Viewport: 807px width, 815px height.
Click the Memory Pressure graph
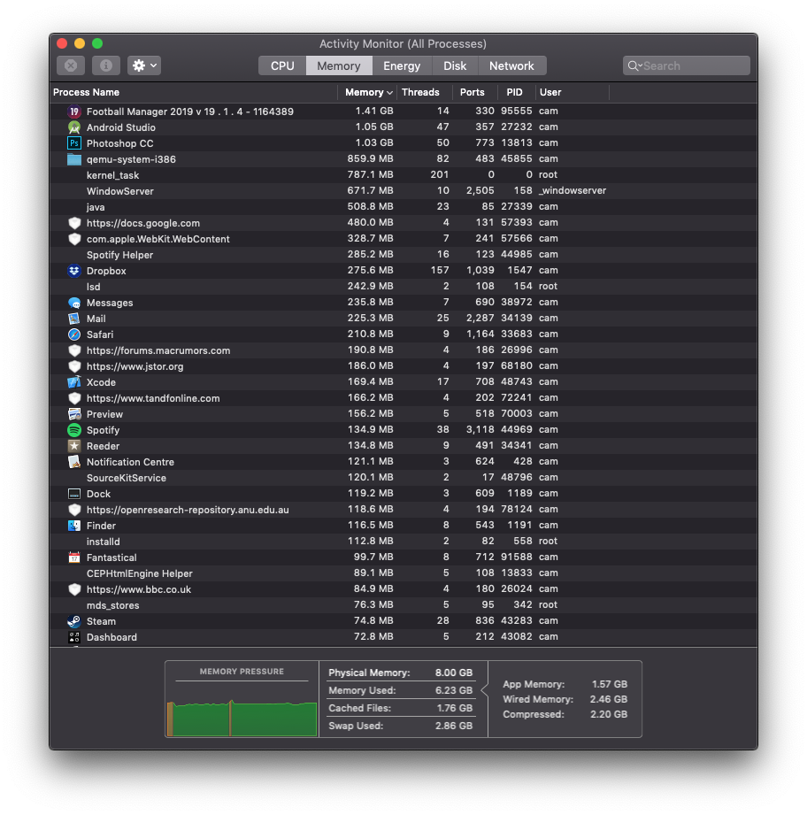point(242,718)
